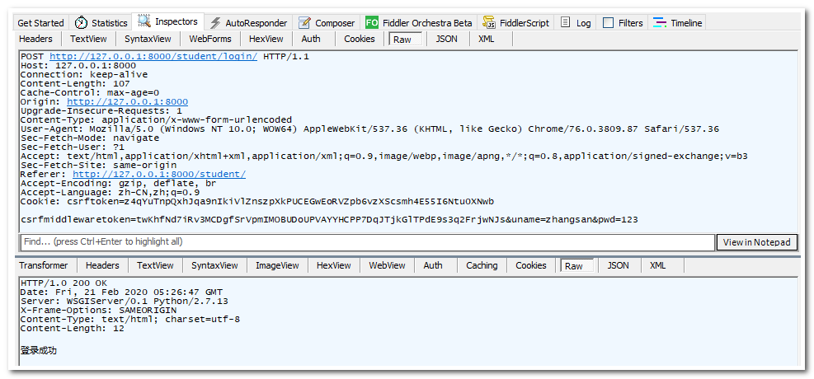Open the Caching response tab
This screenshot has height=379, width=814.
click(482, 265)
